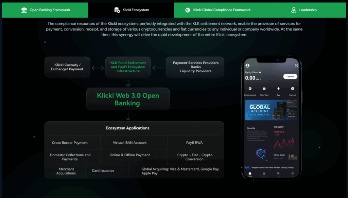Open the Telegram Game news headline

[272, 168]
